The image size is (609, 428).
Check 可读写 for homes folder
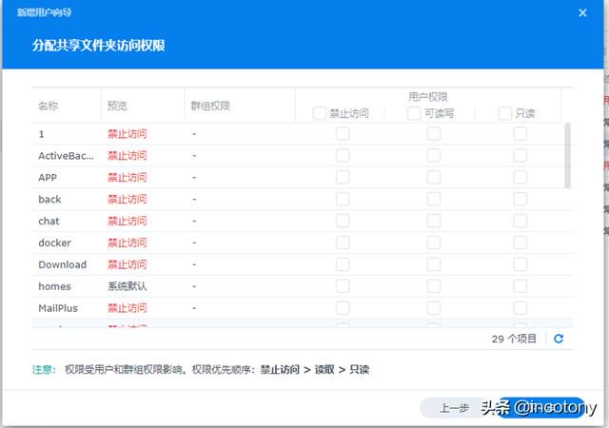(434, 286)
